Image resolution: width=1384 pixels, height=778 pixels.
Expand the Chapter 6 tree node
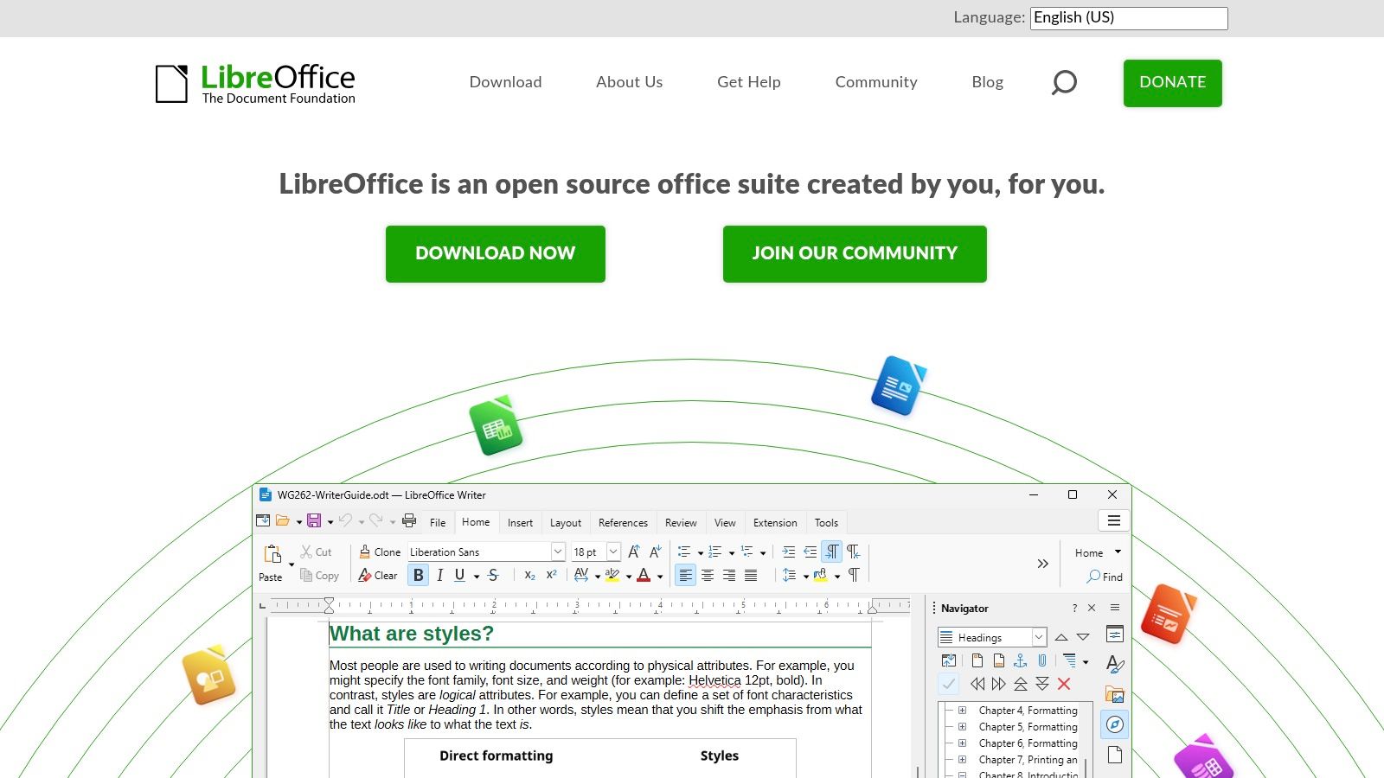point(962,743)
